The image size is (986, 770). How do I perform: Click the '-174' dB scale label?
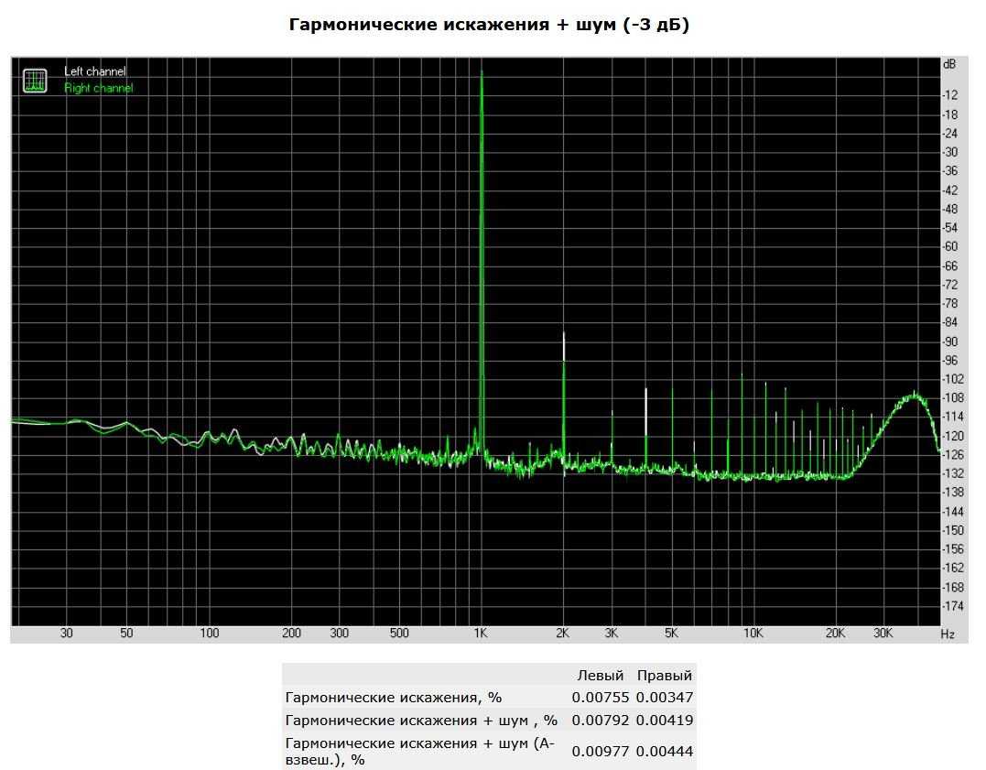(952, 606)
